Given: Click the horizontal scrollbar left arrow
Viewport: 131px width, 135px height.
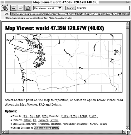Looking at the screenshot, I should (3, 132).
